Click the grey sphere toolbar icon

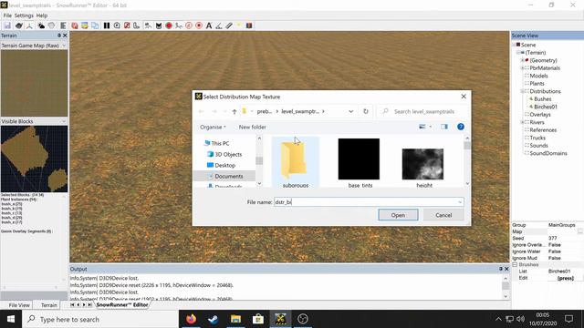51,26
